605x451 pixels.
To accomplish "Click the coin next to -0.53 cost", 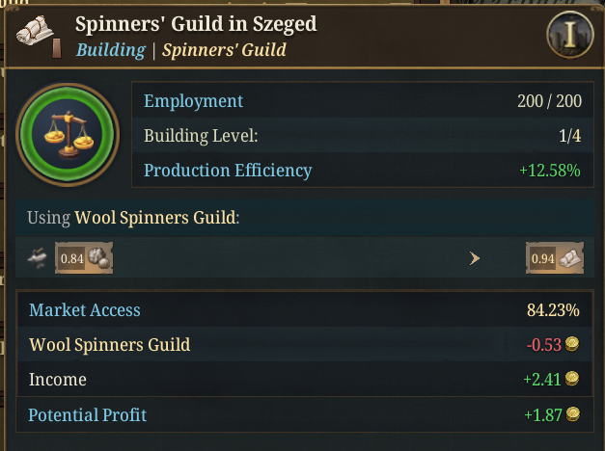I will 572,345.
